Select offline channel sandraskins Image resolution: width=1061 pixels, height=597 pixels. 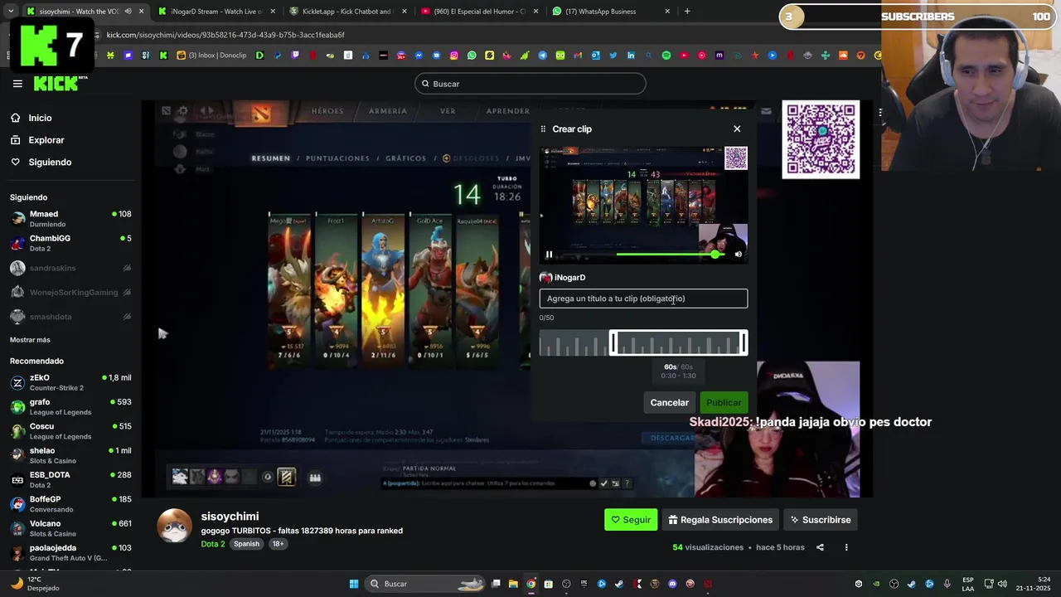[70, 268]
